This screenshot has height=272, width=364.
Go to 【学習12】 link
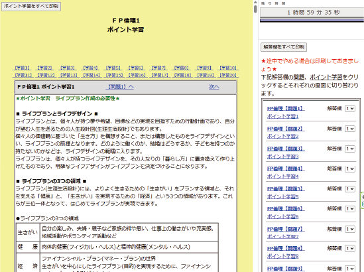46,75
